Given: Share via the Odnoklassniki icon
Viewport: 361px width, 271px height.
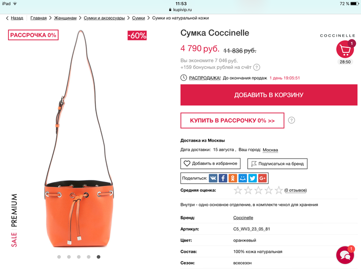Looking at the screenshot, I should point(233,178).
